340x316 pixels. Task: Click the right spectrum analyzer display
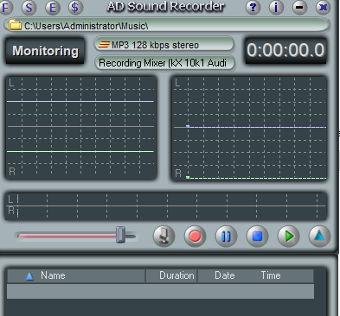249,129
